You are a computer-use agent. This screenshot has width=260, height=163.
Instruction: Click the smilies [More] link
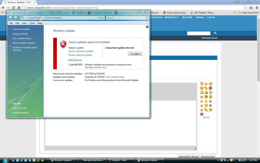pos(206,117)
